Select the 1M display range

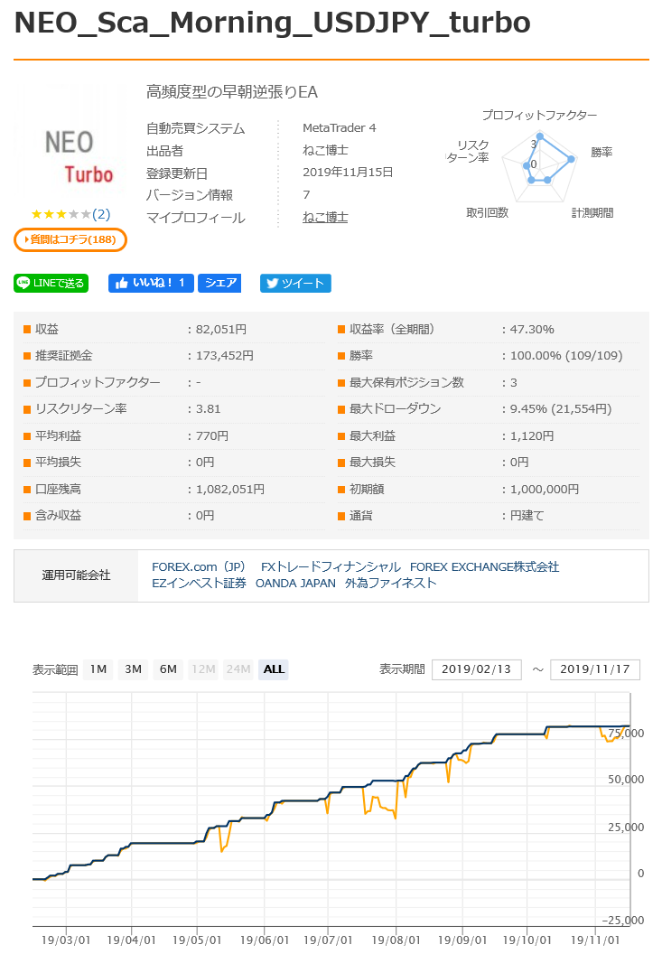[98, 669]
